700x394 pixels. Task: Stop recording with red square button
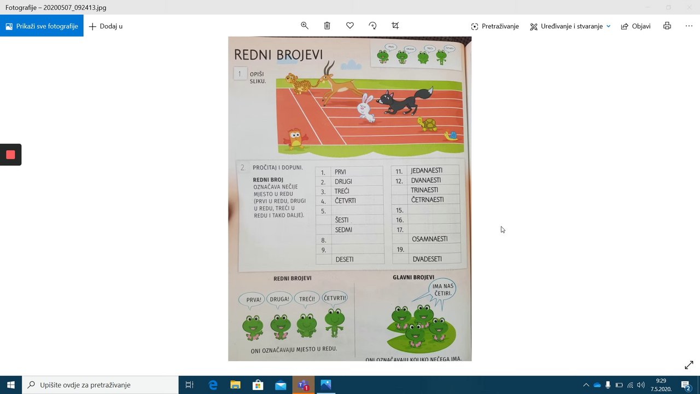tap(10, 155)
